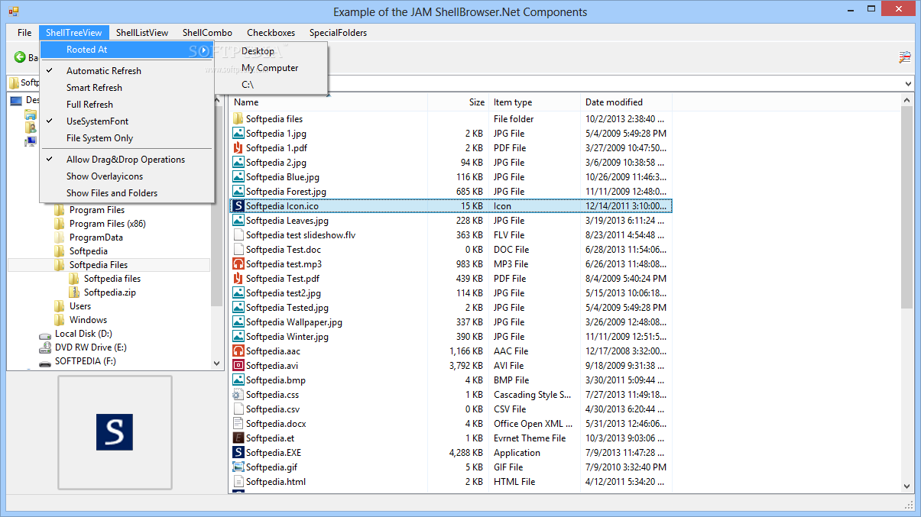Click the Softpedia.gif image icon
921x517 pixels.
238,467
